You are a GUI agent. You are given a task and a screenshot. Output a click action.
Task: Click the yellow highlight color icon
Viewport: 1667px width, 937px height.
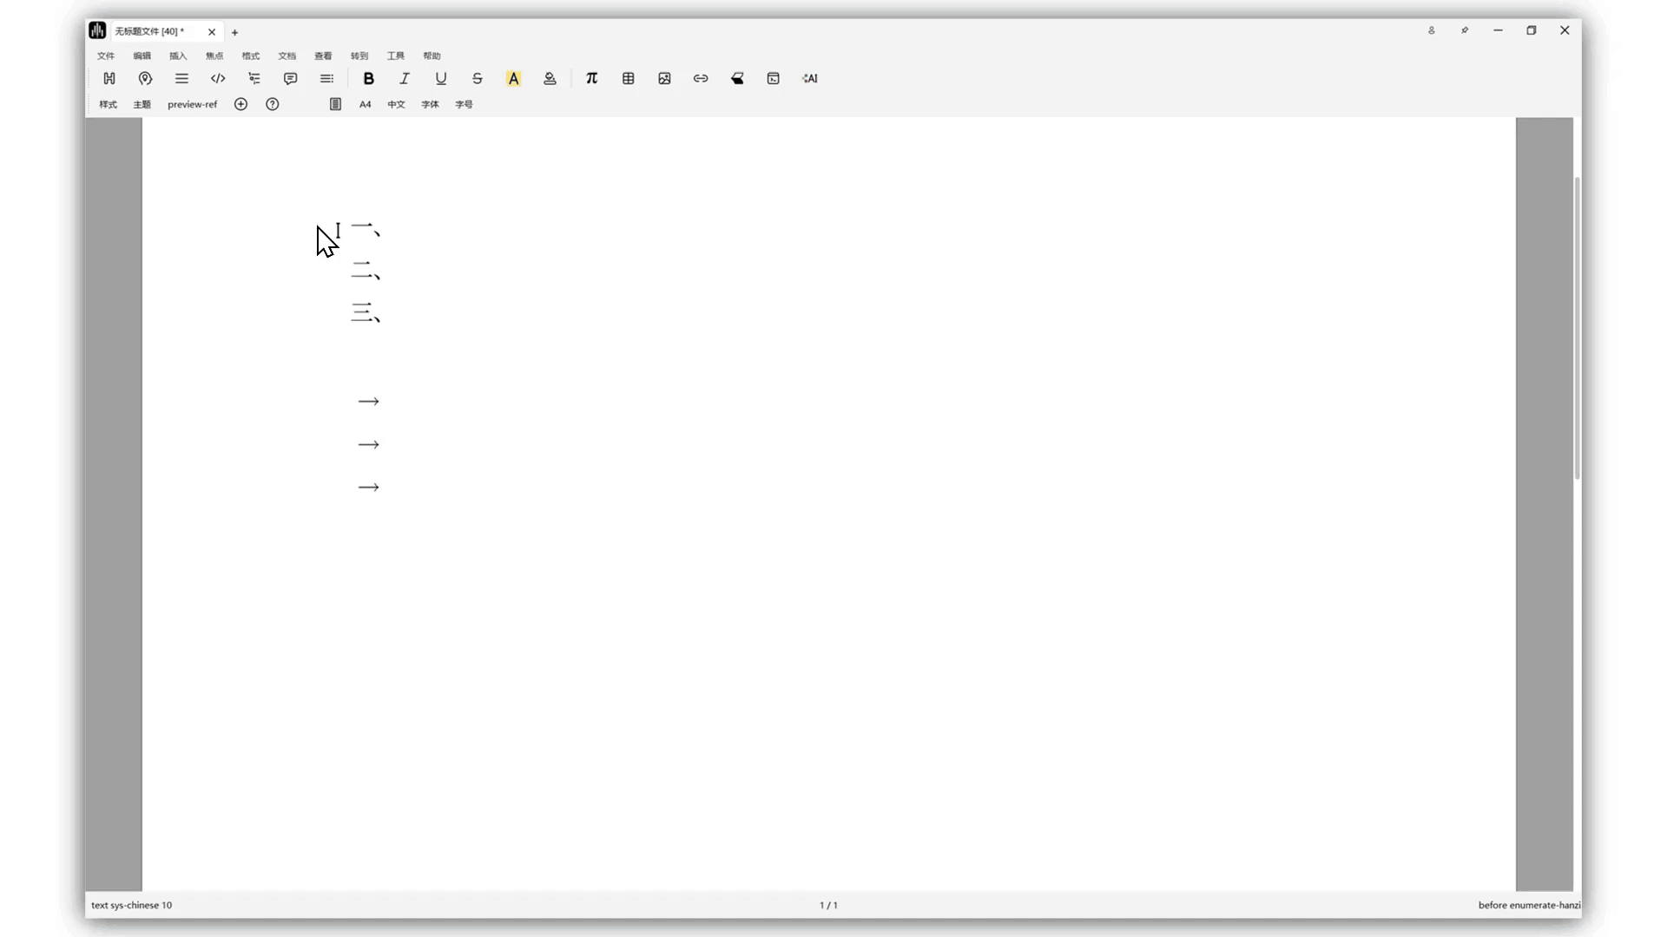pos(513,78)
